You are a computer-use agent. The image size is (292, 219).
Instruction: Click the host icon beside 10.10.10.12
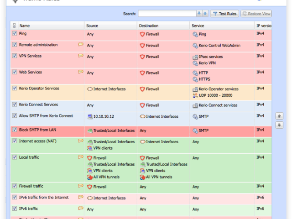pos(89,117)
